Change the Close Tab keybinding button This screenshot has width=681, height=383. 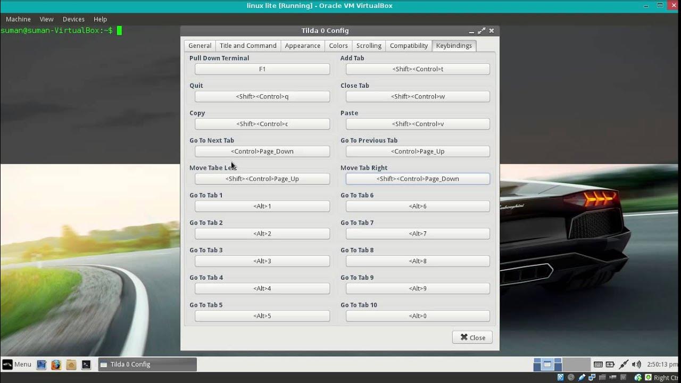(418, 96)
